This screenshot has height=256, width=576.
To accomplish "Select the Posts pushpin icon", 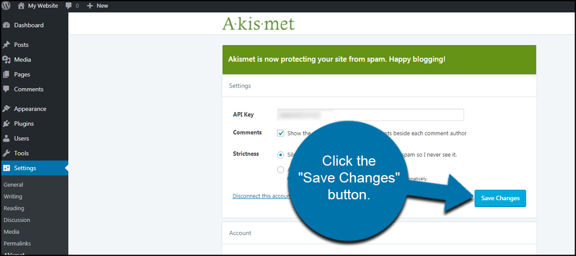I will click(6, 45).
